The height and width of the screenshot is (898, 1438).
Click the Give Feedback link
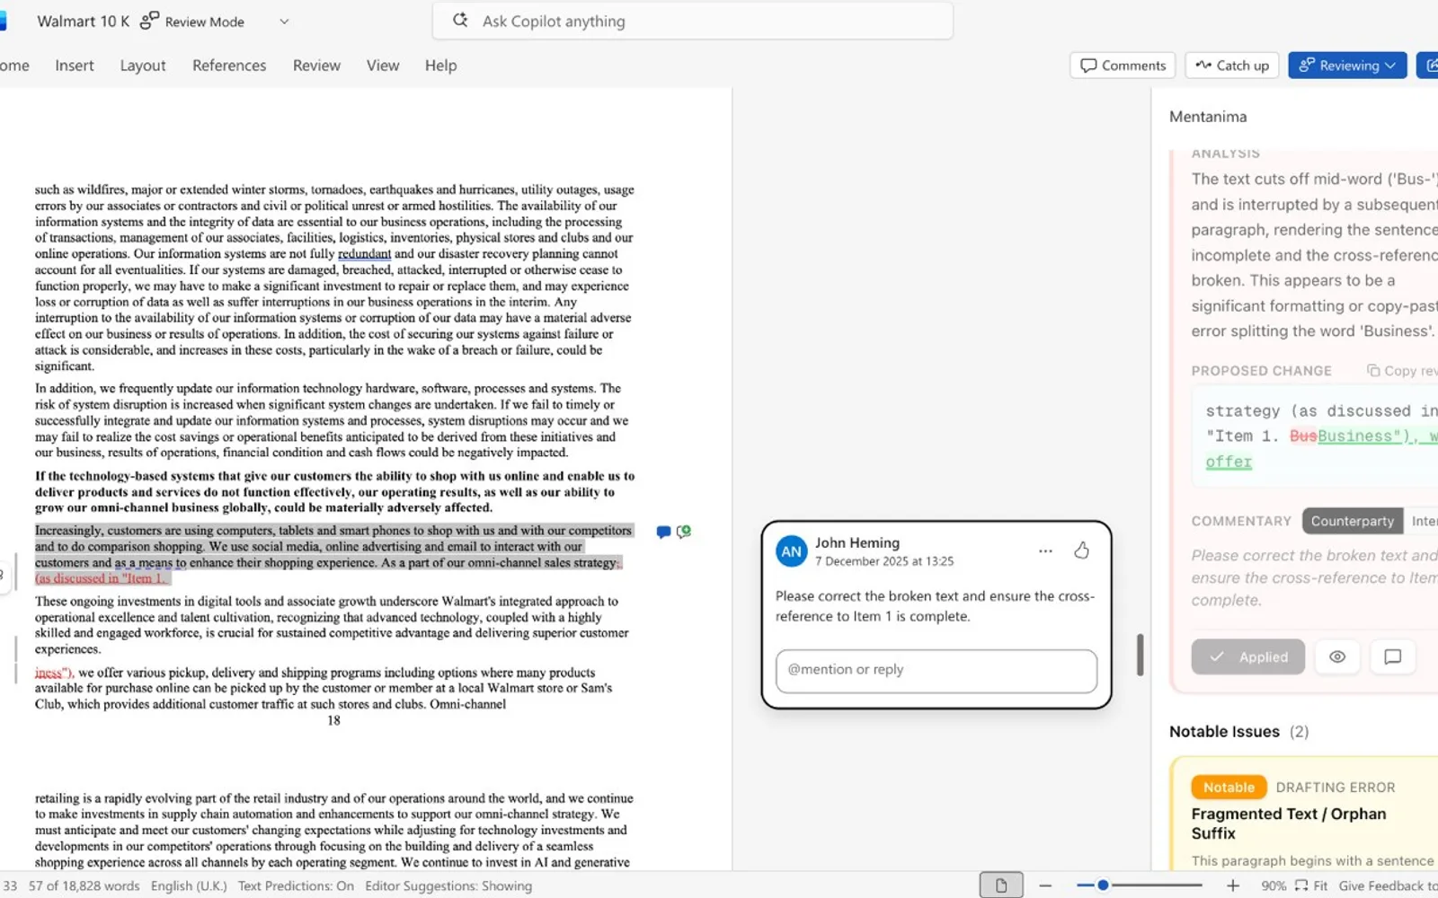pos(1389,885)
